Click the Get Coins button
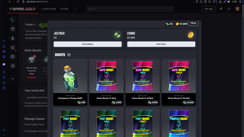Image resolution: width=244 pixels, height=137 pixels. coord(161,44)
